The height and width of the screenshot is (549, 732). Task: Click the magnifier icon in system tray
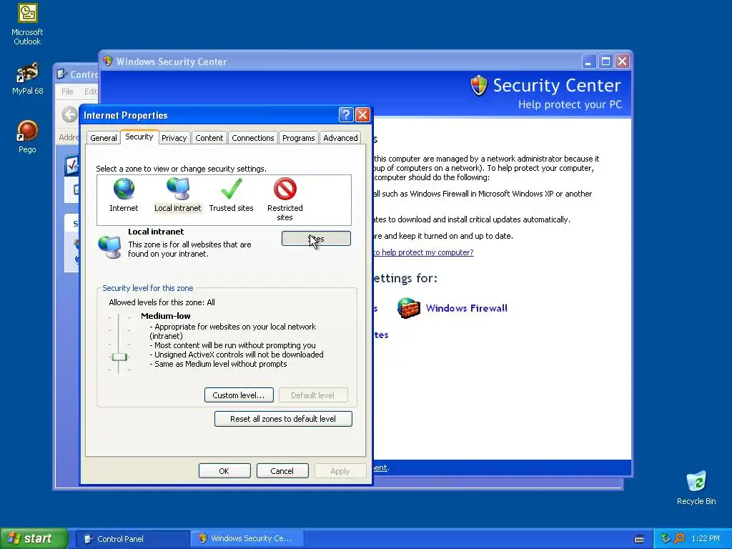tap(679, 538)
